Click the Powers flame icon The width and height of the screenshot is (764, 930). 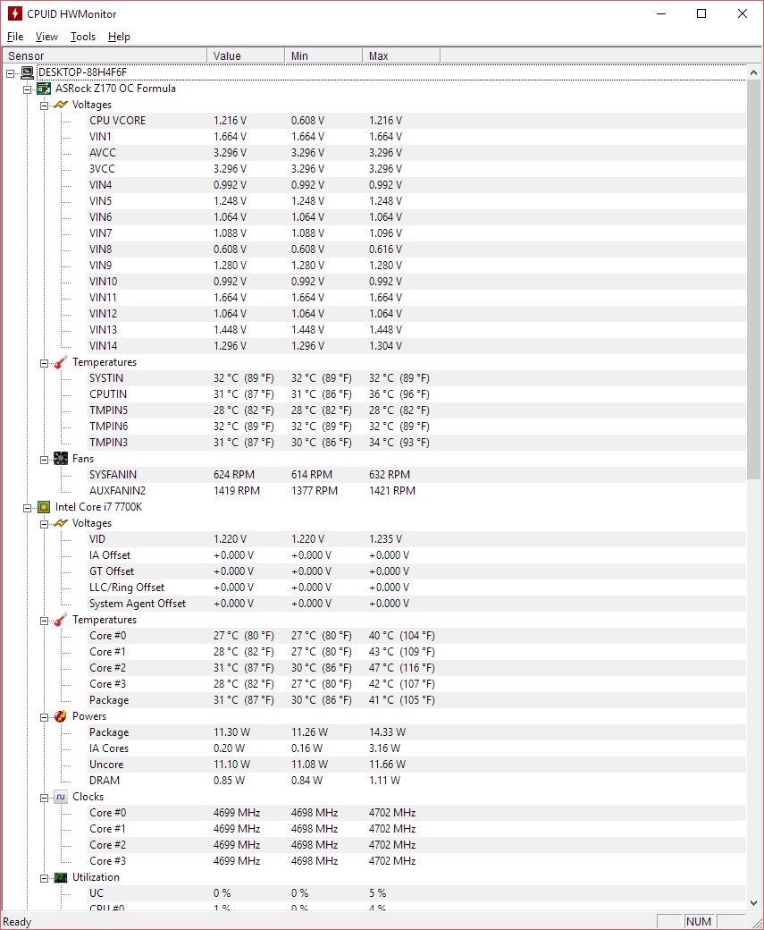coord(61,716)
